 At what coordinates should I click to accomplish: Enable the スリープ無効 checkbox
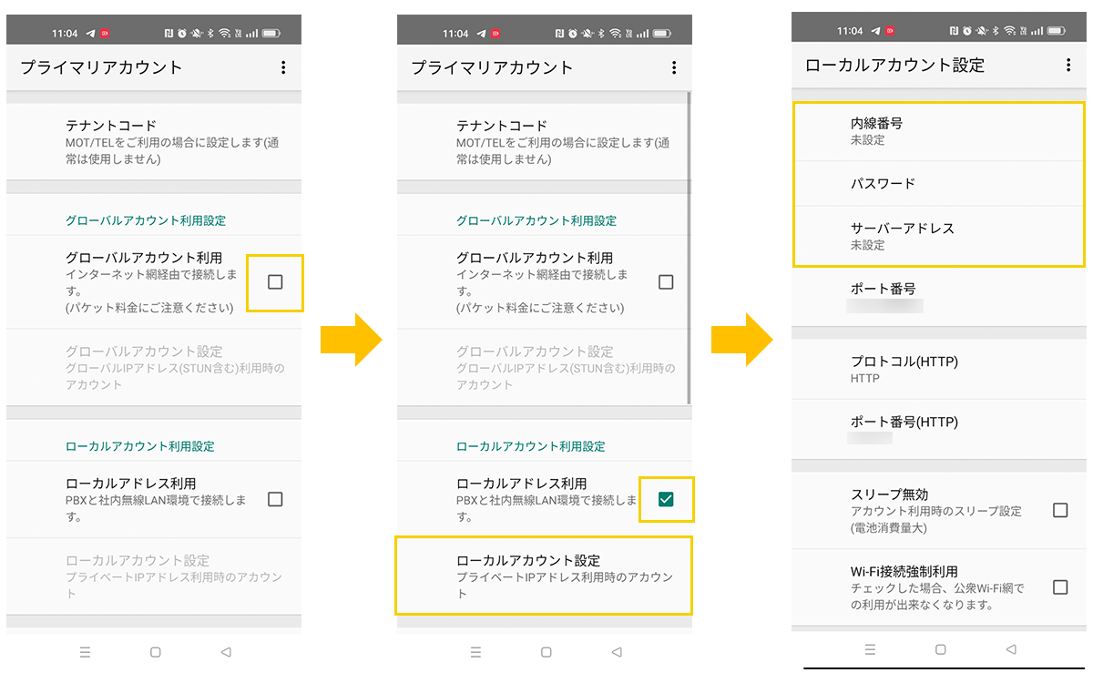[x=1059, y=510]
